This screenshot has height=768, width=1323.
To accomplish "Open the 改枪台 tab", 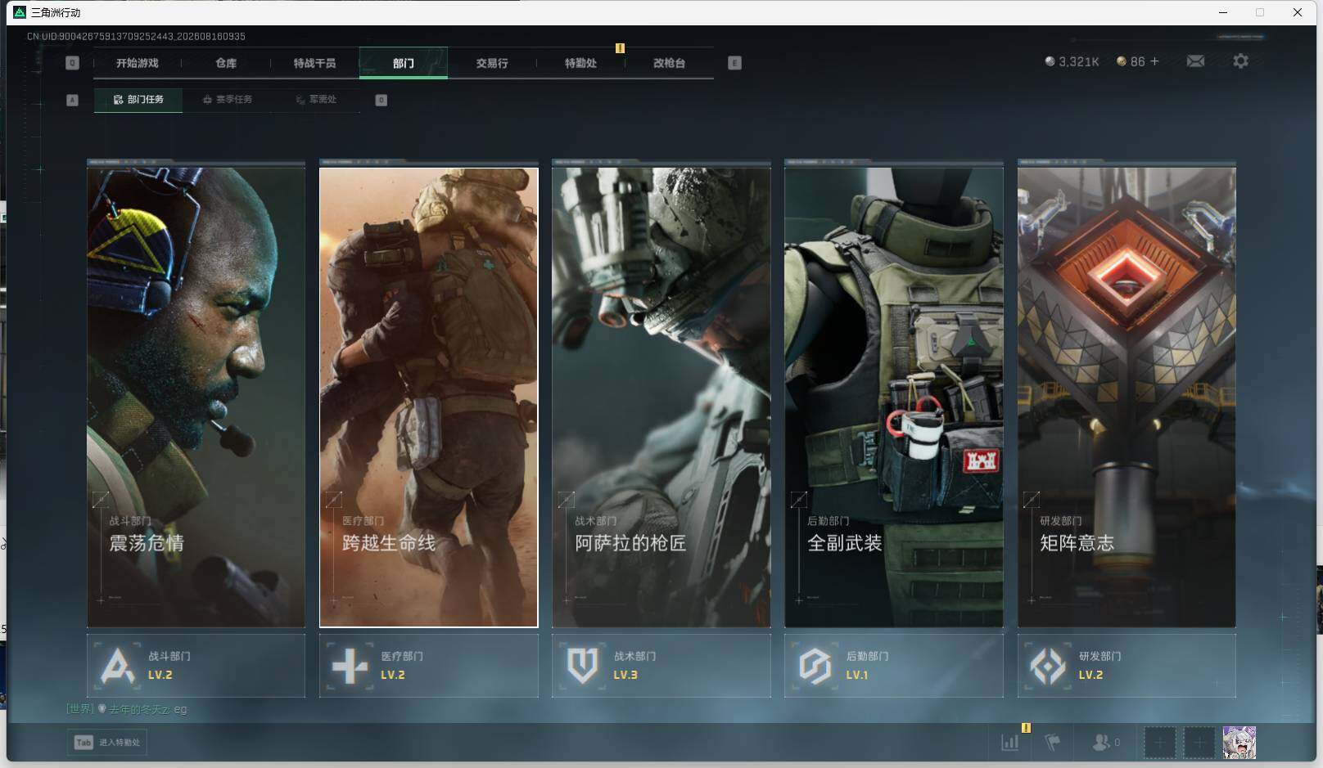I will pos(669,63).
